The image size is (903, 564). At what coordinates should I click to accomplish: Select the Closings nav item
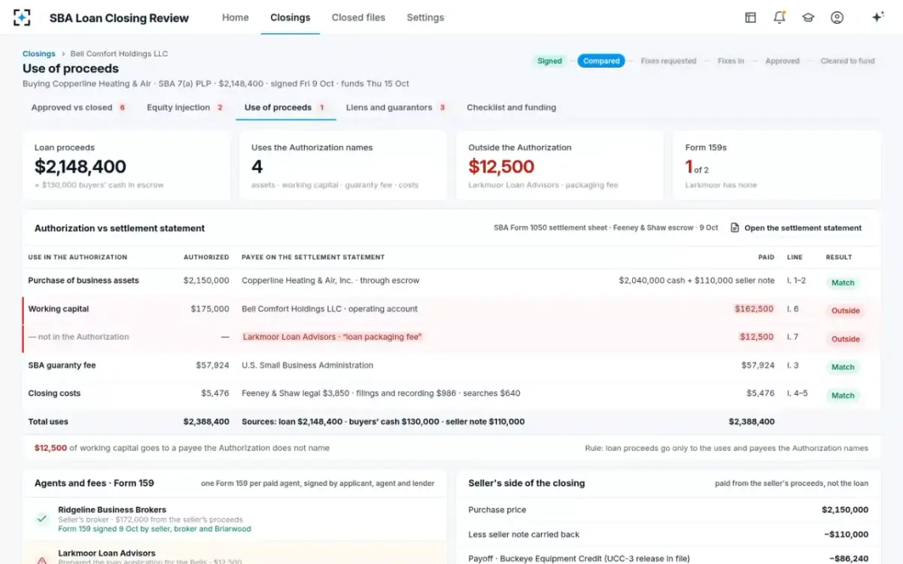point(290,17)
